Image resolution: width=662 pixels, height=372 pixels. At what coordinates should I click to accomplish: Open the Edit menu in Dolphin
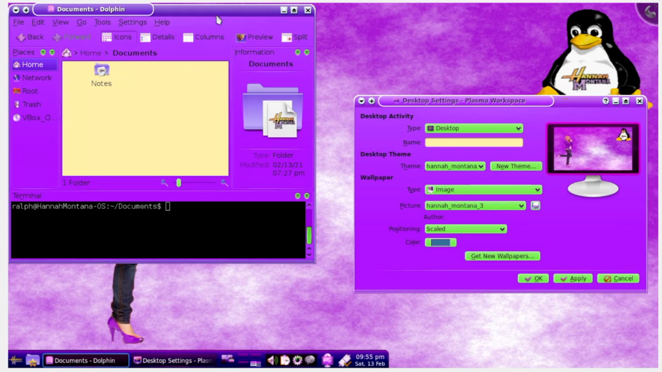[37, 23]
